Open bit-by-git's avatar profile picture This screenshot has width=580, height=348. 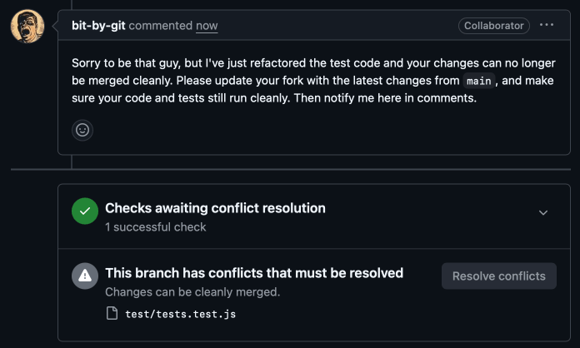pyautogui.click(x=27, y=27)
